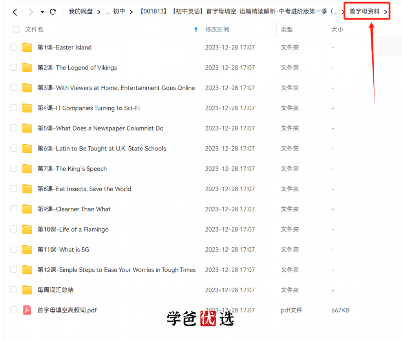Open 第12课-Simple Steps to Ease Your Worries
The height and width of the screenshot is (342, 402).
coord(117,270)
